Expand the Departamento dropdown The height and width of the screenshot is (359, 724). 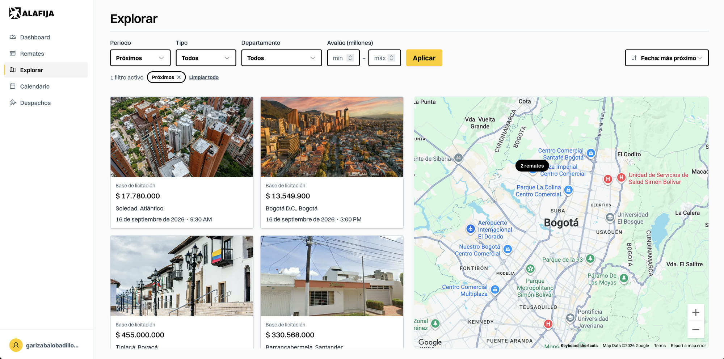pyautogui.click(x=281, y=58)
